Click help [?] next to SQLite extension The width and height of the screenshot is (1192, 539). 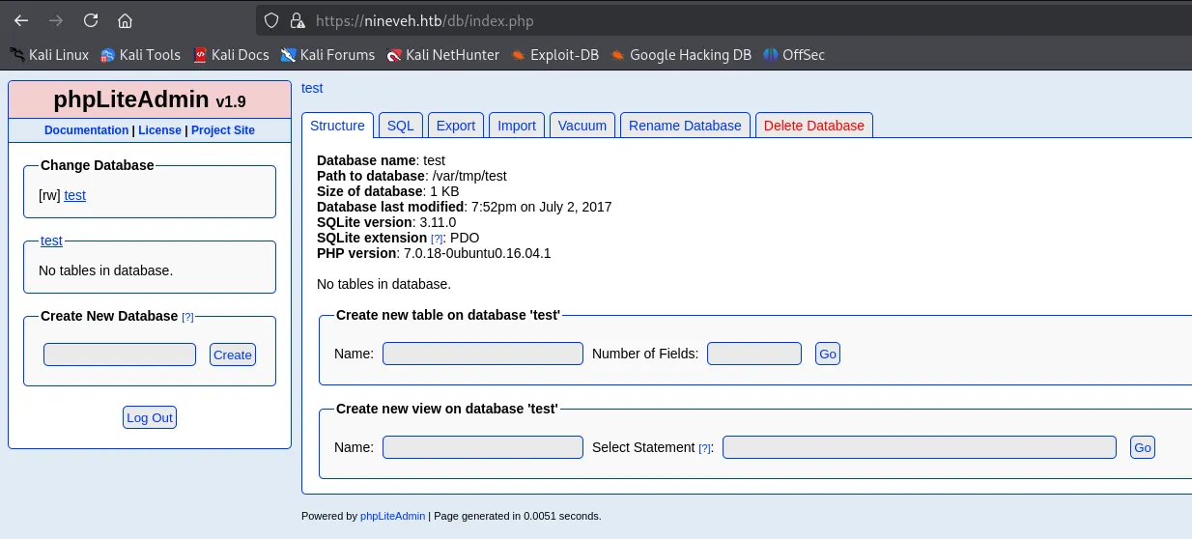tap(437, 239)
